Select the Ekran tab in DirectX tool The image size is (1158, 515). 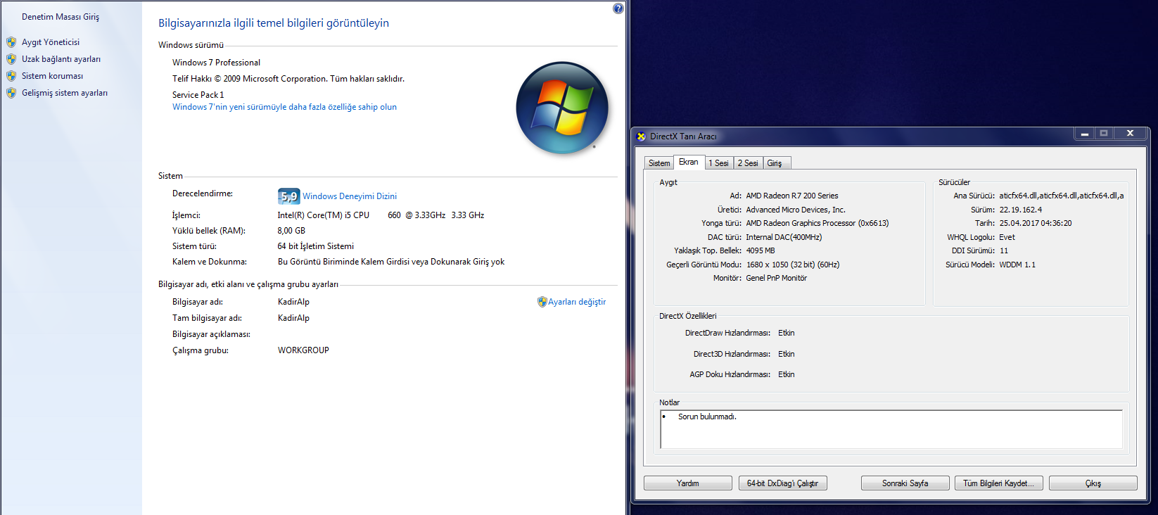(x=689, y=162)
